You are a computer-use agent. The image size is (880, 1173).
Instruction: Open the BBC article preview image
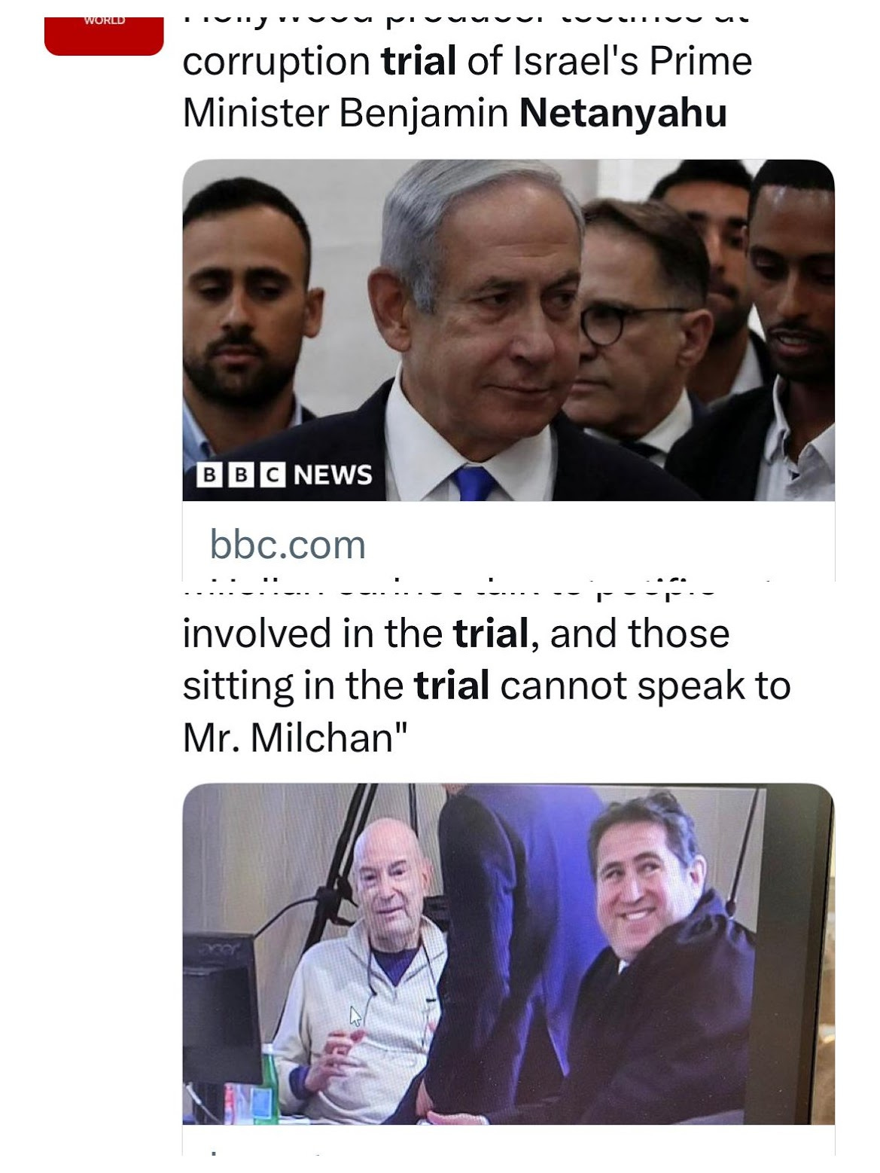point(508,330)
